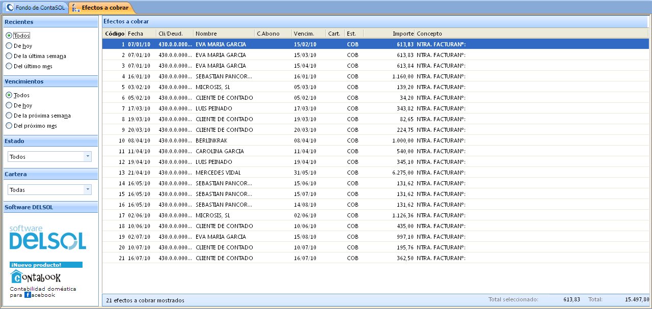
Task: Select 'De la última semana' radio option
Action: (9, 56)
